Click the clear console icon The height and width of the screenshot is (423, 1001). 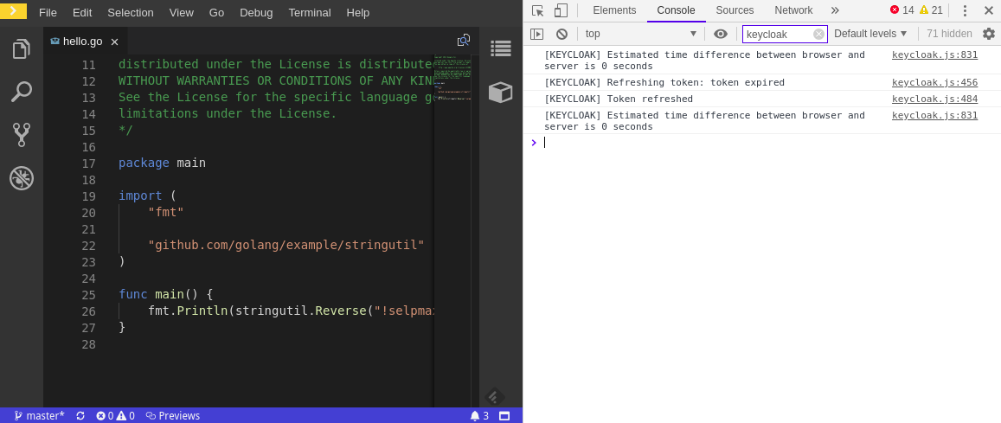point(561,34)
